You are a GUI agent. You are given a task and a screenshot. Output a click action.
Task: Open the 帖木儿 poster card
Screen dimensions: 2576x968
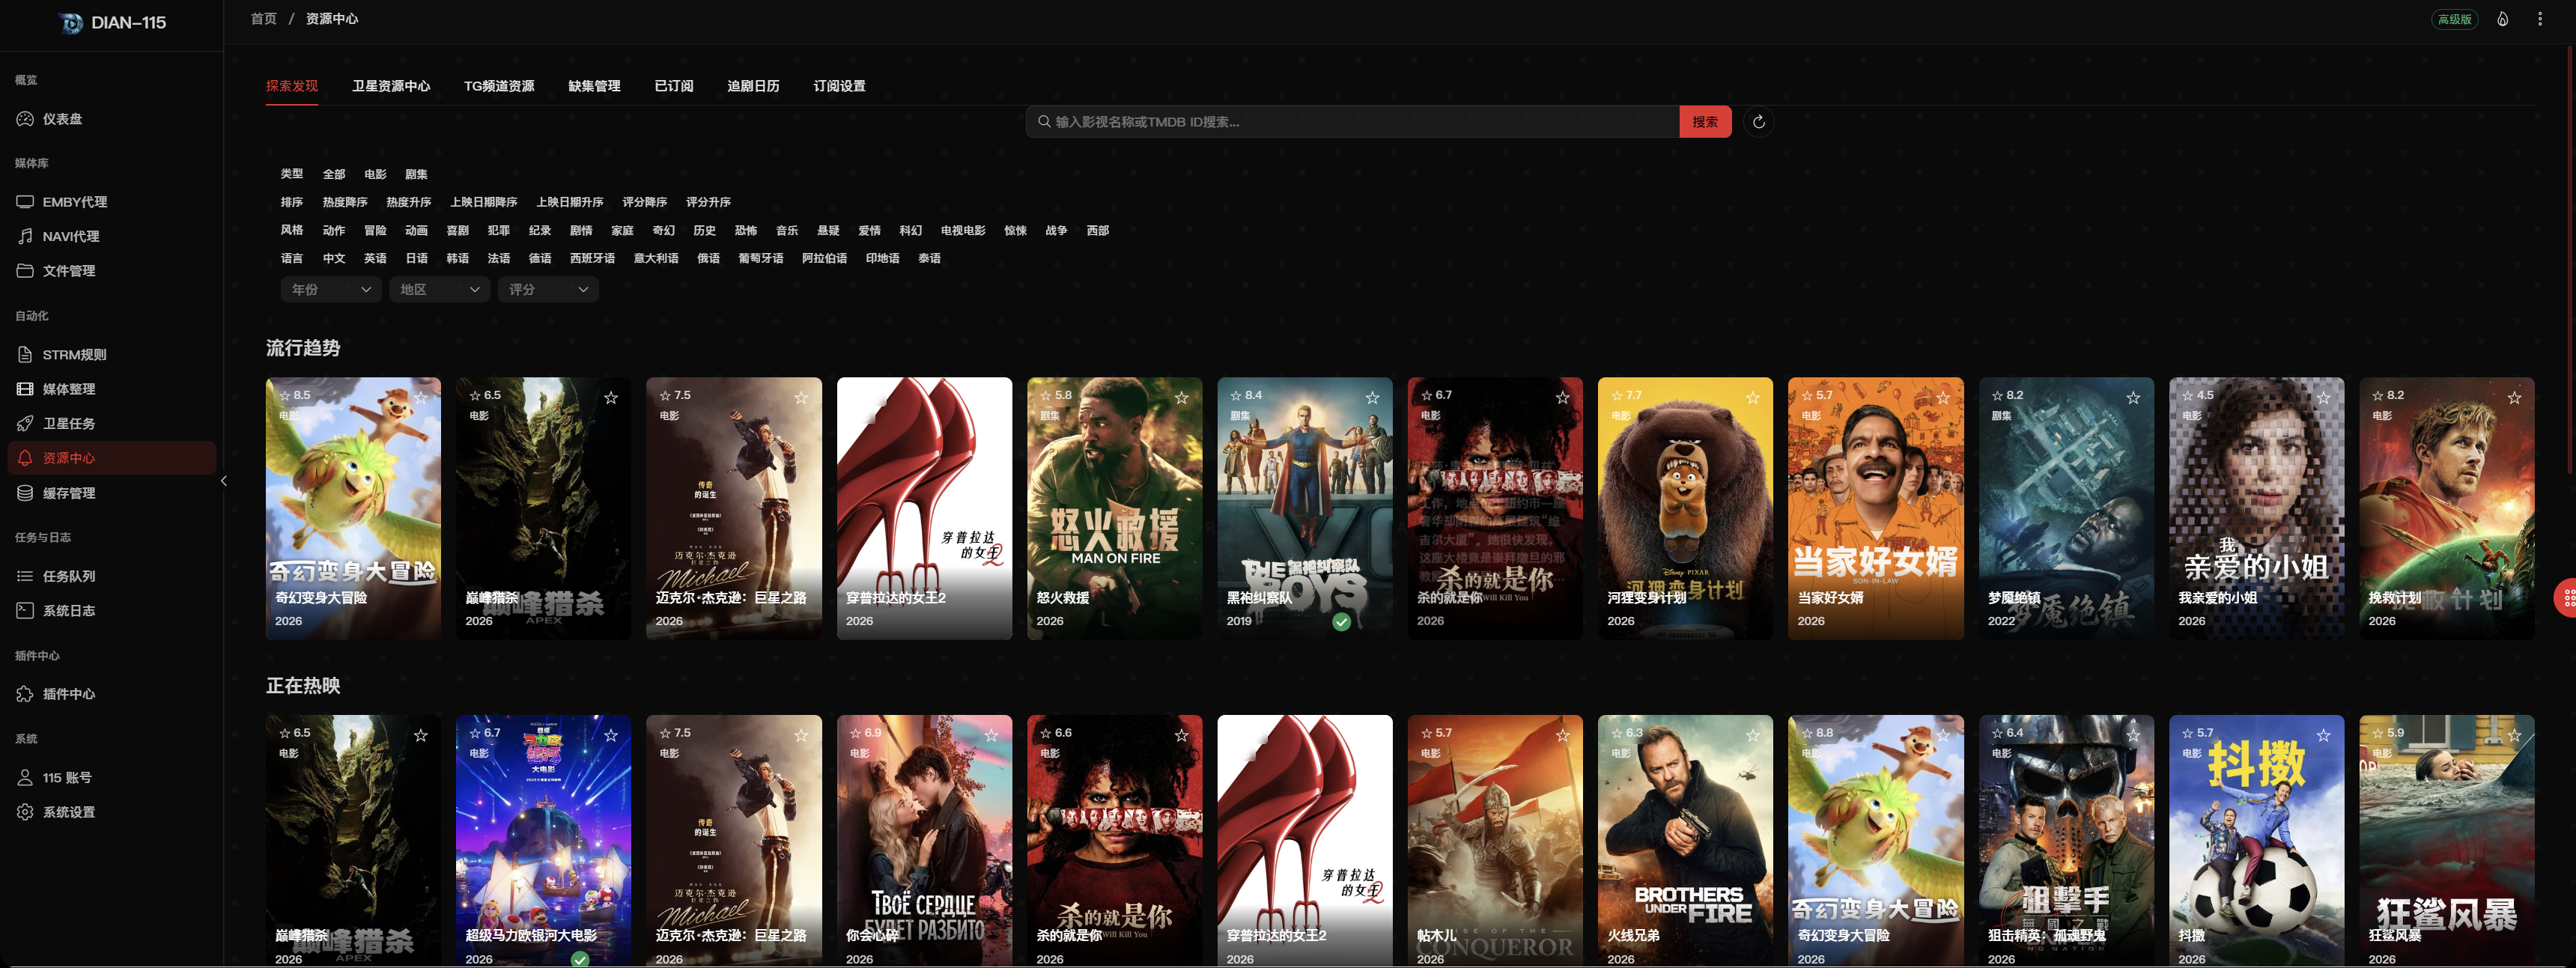click(1495, 841)
